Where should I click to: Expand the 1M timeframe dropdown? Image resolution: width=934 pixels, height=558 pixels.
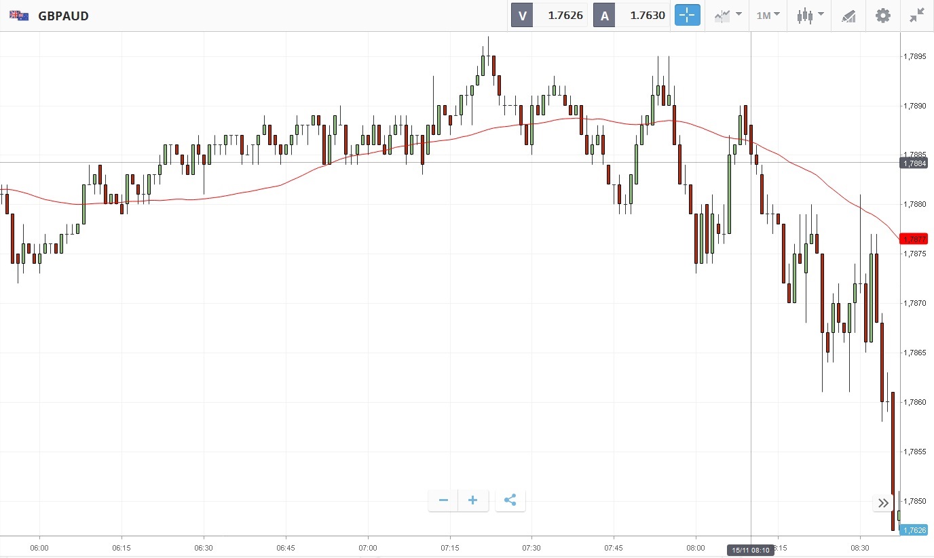[768, 15]
